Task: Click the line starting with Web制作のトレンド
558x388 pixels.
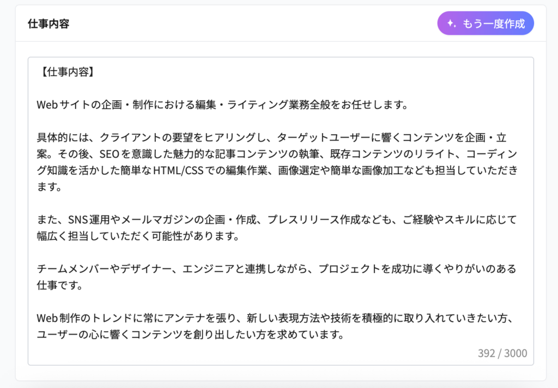Action: [x=272, y=317]
